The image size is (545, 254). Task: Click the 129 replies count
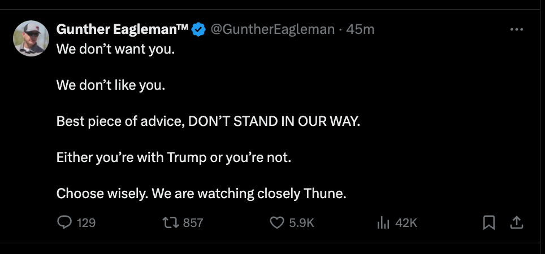point(86,223)
